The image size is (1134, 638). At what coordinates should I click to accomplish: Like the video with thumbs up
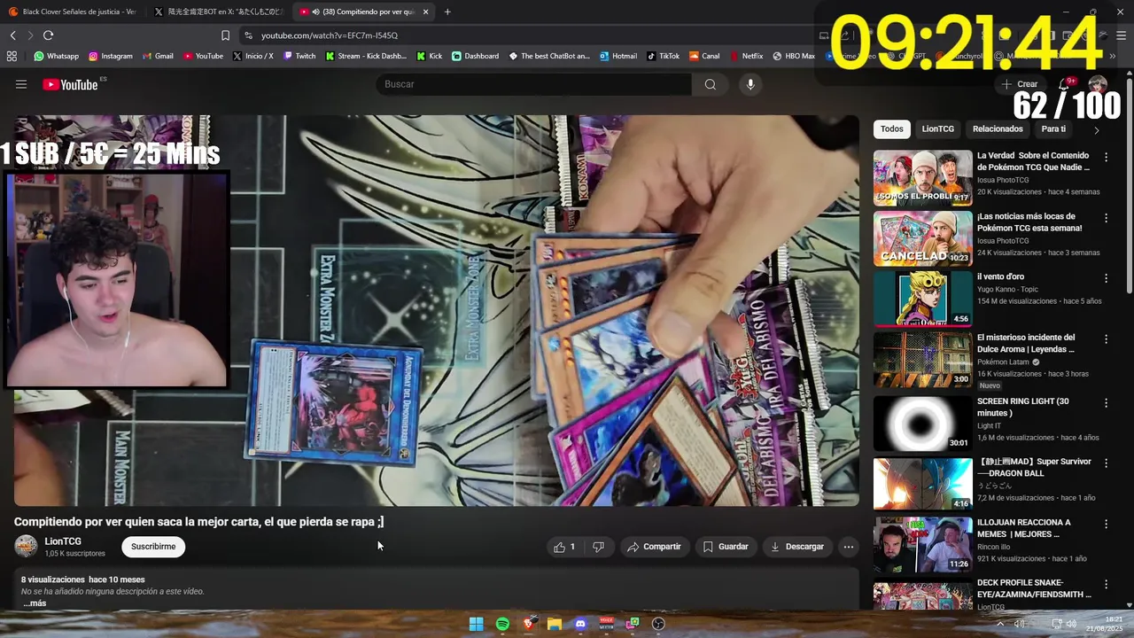[x=564, y=547]
